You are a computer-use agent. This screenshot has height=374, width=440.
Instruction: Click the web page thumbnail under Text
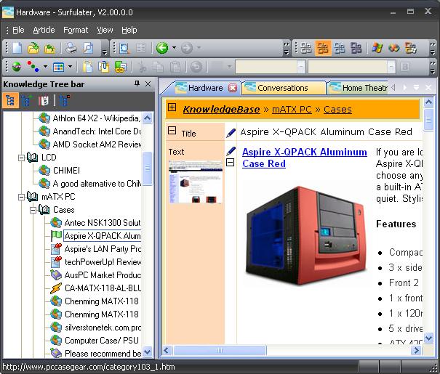pyautogui.click(x=196, y=182)
